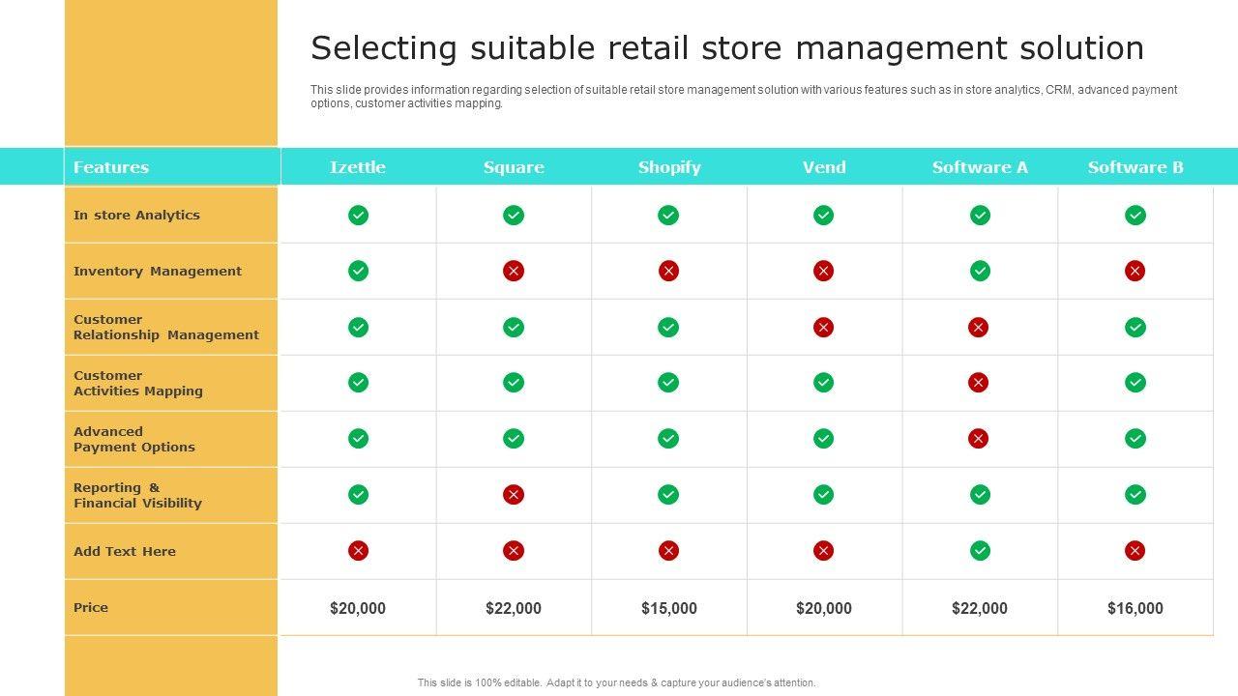
Task: Click Square's red cross for Inventory Management
Action: tap(514, 271)
